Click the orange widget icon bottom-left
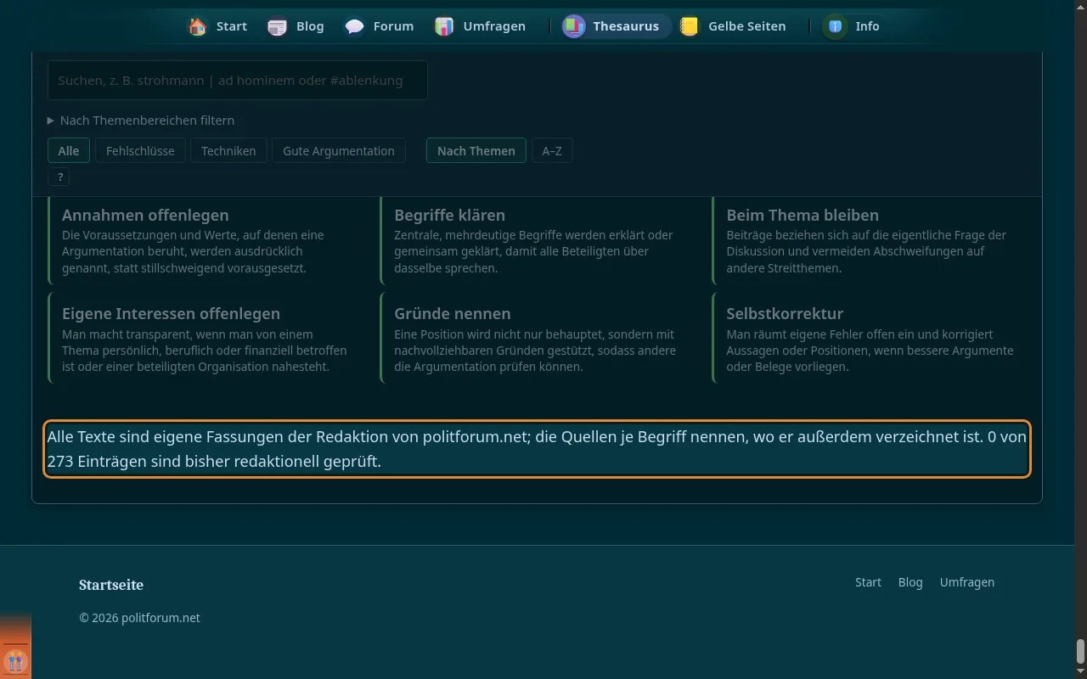The width and height of the screenshot is (1087, 679). (15, 660)
